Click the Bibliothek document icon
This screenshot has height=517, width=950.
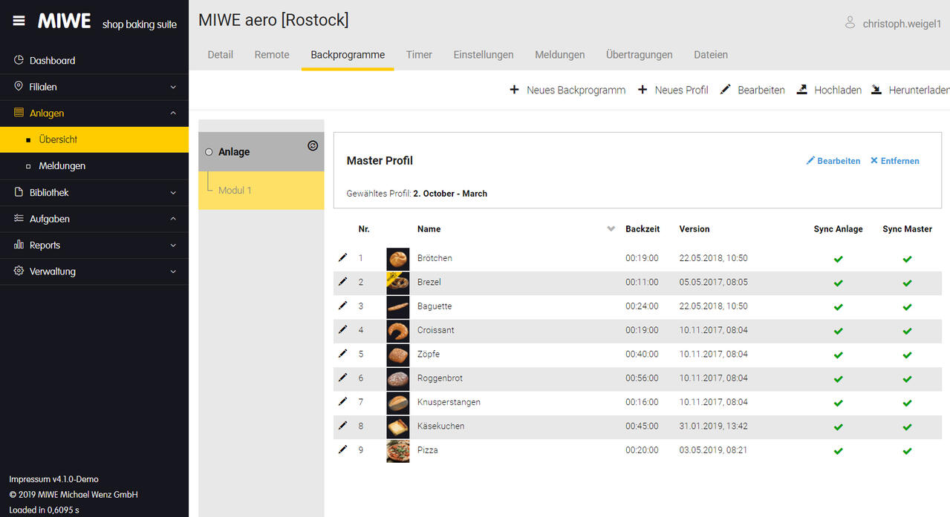[x=19, y=192]
